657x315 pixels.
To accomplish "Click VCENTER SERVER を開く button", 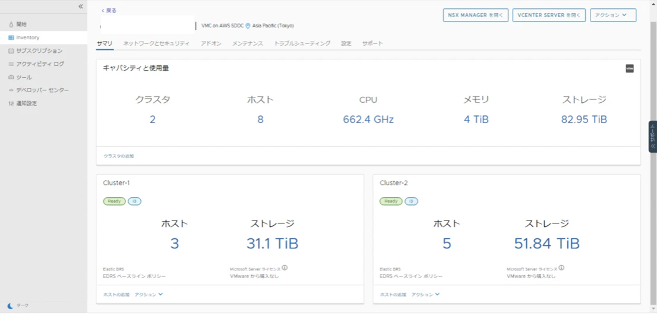I will (x=549, y=15).
